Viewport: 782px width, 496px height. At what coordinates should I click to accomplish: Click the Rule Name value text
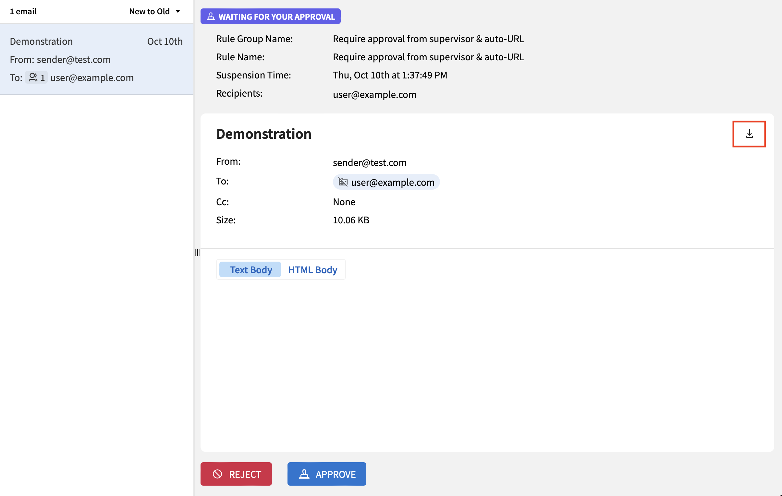428,57
